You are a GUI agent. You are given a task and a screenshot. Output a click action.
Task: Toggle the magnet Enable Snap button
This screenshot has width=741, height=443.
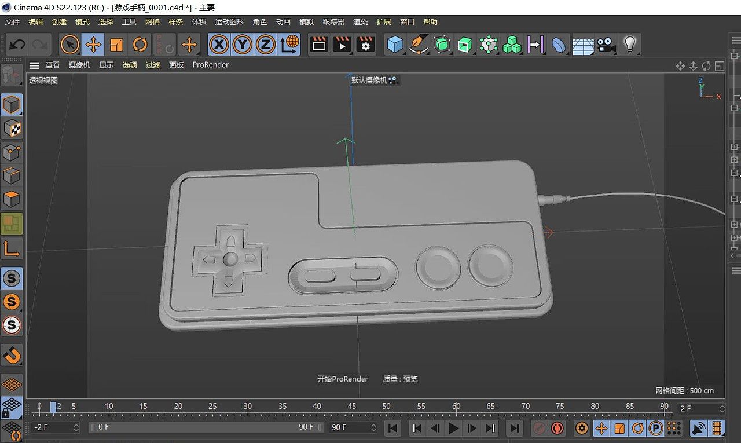pos(12,354)
